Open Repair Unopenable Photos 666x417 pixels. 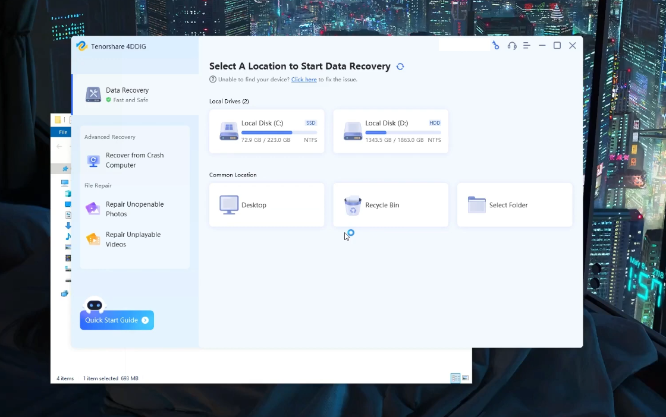[134, 209]
